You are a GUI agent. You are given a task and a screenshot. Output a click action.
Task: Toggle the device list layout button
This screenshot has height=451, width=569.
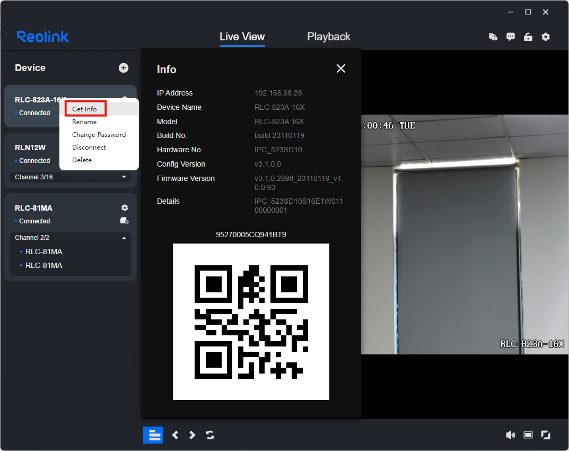pos(153,435)
